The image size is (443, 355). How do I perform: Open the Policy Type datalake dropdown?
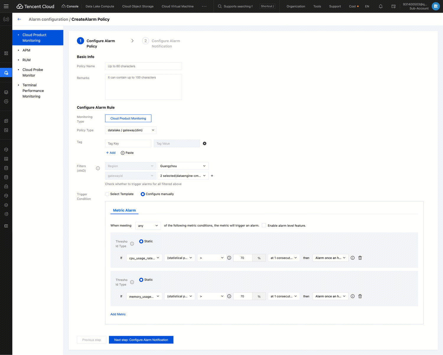pos(131,130)
